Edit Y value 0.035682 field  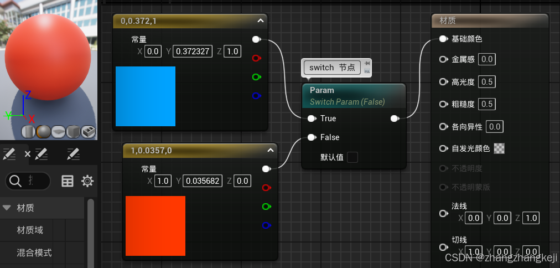click(203, 181)
